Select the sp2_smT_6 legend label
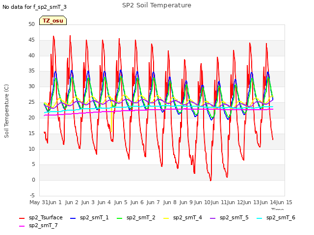 [x=281, y=217]
